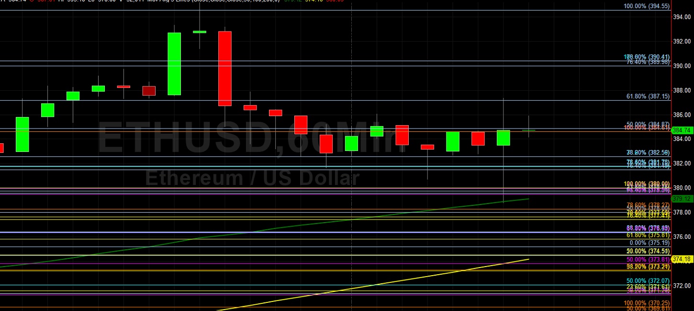Viewport: 694px width, 311px height.
Task: Select the large red candle falling from 392.8
Action: point(225,69)
